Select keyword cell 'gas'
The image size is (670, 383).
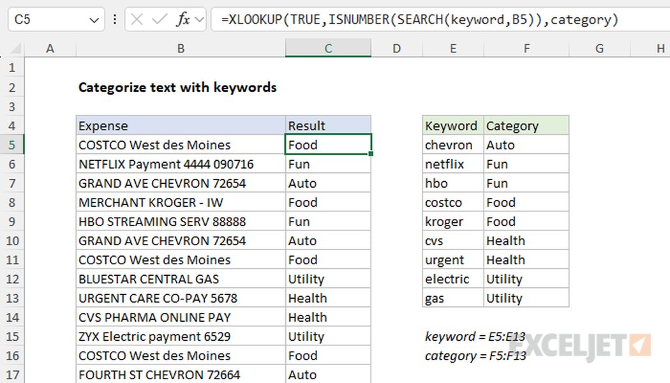coord(453,298)
